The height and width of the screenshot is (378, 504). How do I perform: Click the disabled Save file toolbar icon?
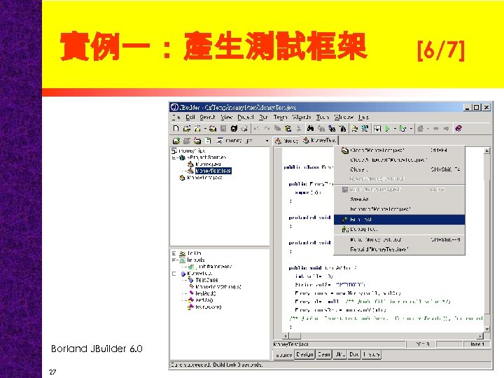tap(223, 129)
